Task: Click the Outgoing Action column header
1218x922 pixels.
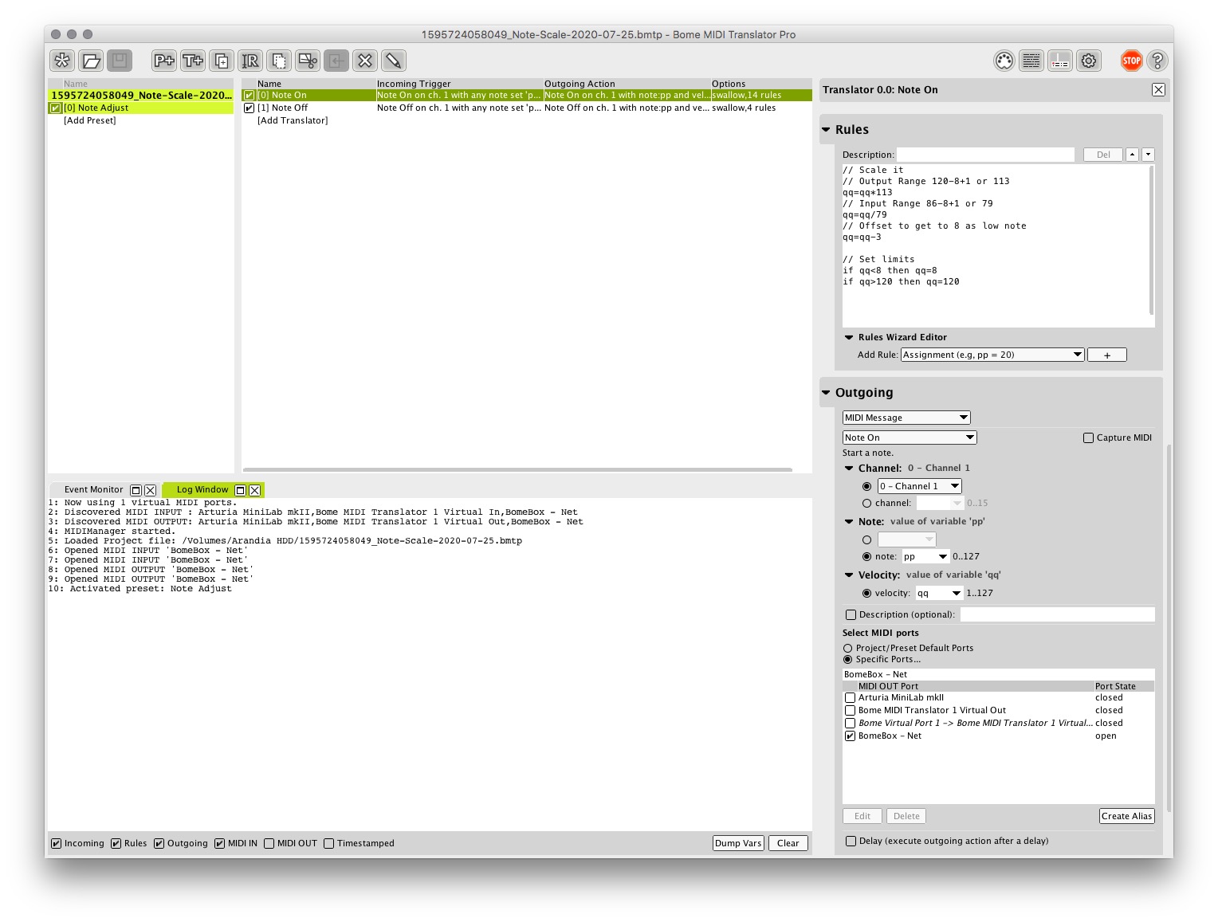Action: 627,84
